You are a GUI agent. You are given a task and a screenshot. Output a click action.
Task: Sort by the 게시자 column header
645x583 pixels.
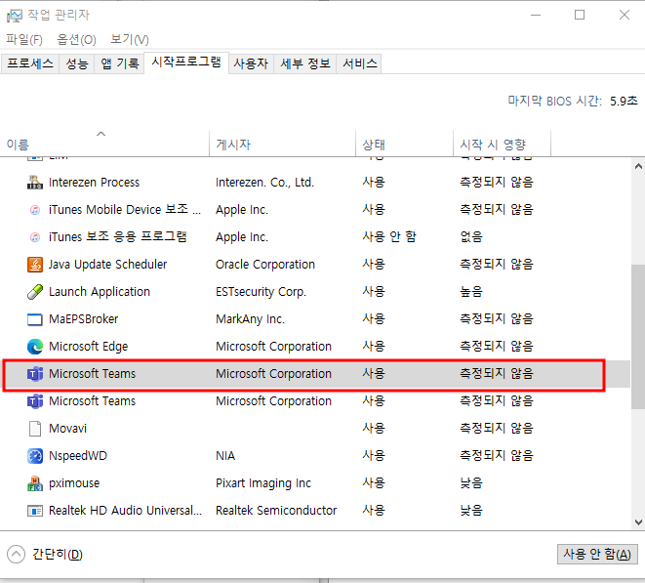coord(282,144)
